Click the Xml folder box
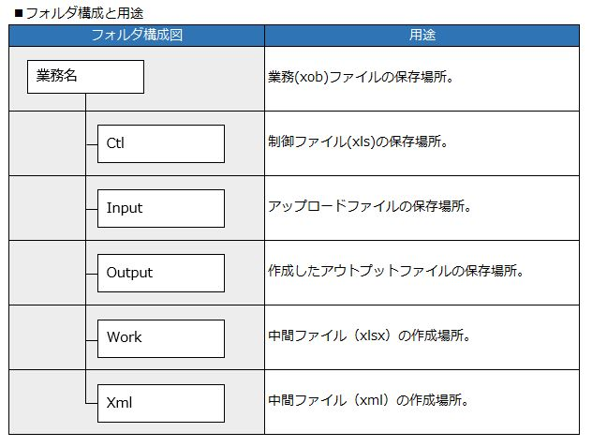This screenshot has height=447, width=592. (x=161, y=403)
